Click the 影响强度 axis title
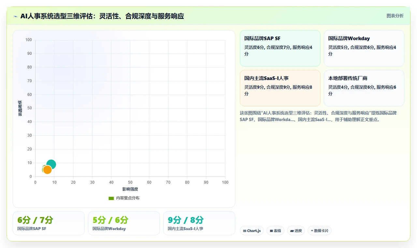The height and width of the screenshot is (248, 417). pos(130,189)
